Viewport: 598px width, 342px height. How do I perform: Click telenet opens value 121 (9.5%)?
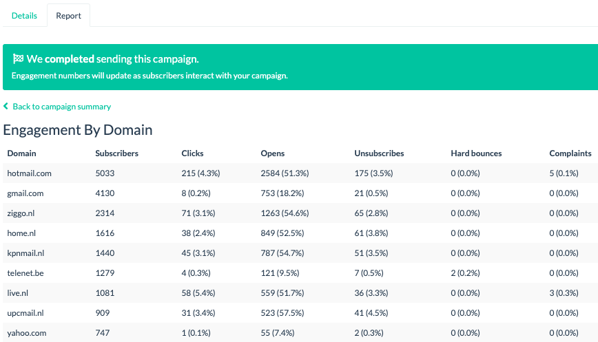click(280, 273)
